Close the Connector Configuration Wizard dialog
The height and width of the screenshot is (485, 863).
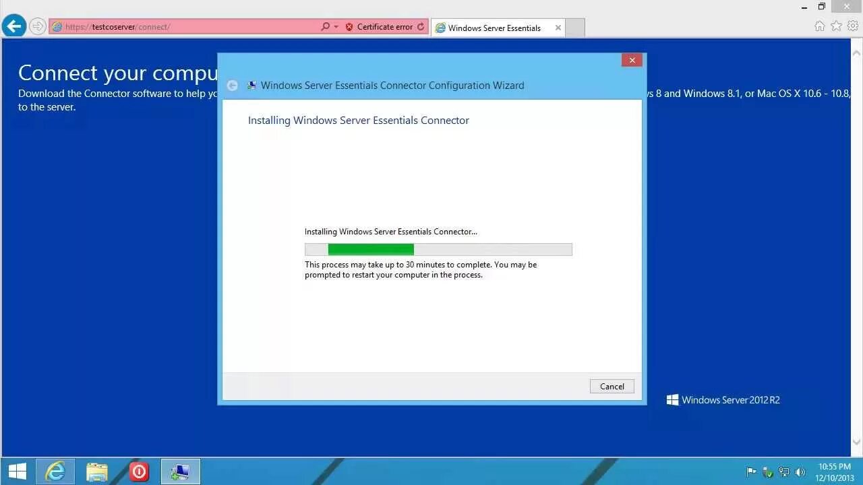point(632,60)
